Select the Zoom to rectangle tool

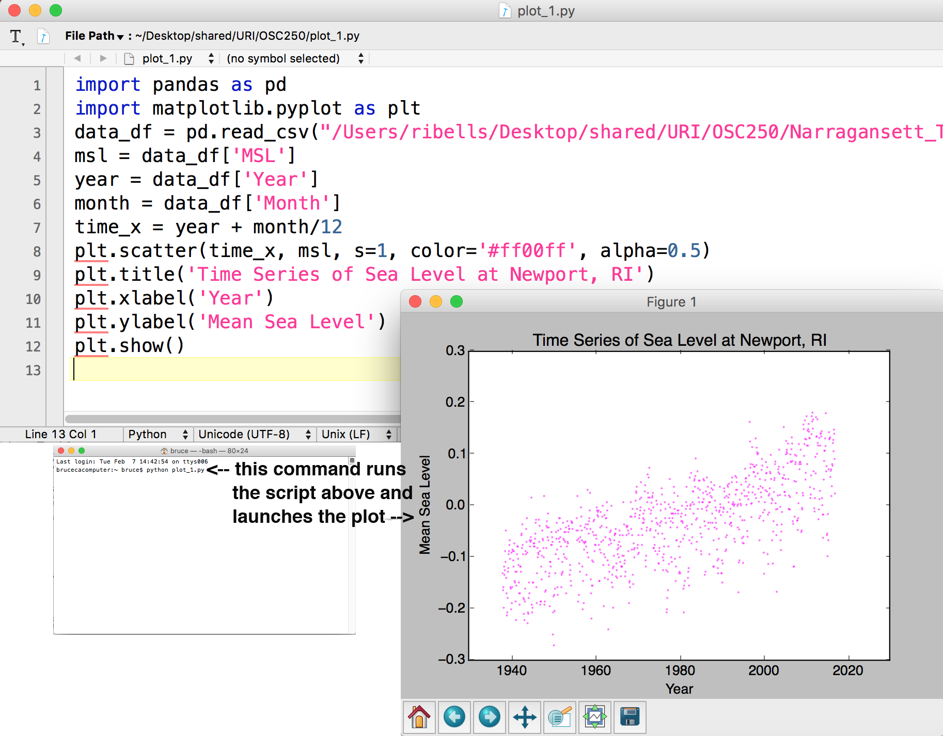[x=559, y=717]
